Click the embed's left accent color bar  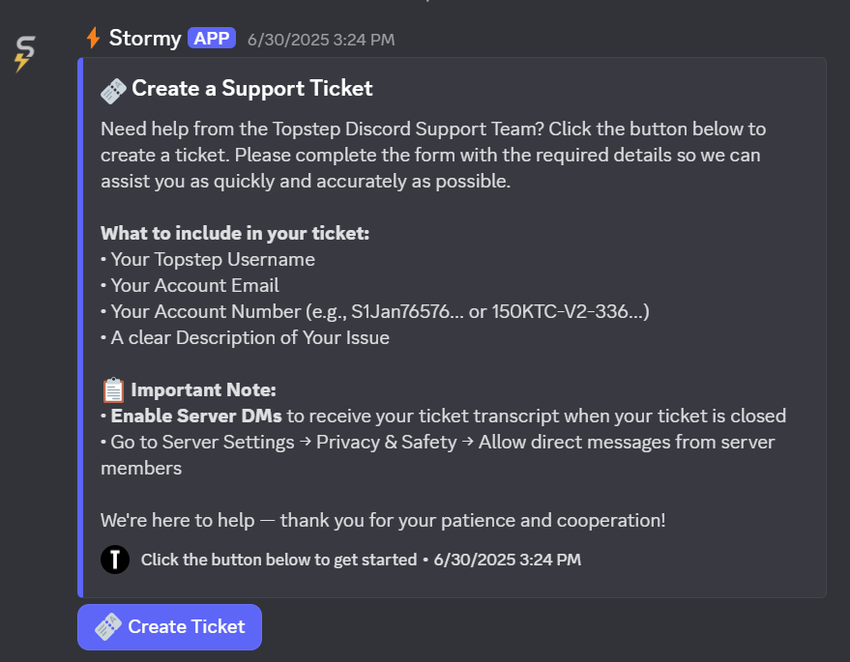(x=79, y=329)
